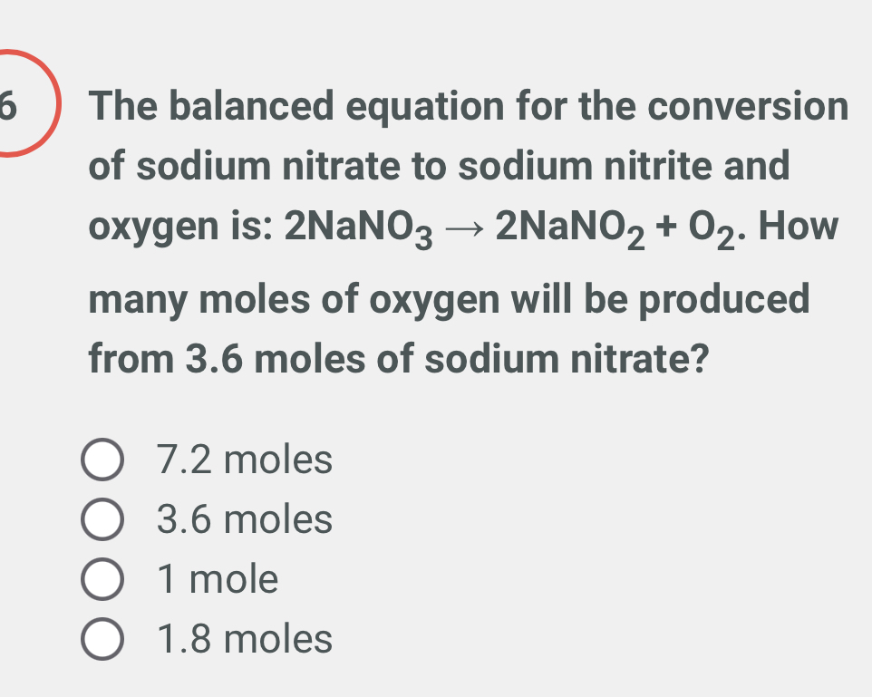
Task: Select the 7.2 moles radio button
Action: [102, 460]
